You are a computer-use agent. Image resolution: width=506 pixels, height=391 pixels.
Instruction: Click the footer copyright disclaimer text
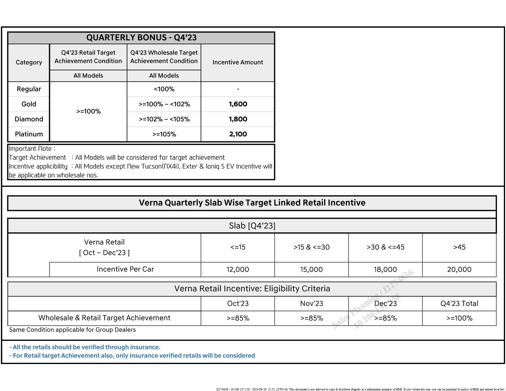pos(360,389)
